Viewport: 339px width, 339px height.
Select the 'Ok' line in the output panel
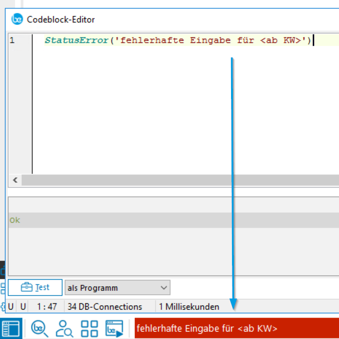click(15, 220)
